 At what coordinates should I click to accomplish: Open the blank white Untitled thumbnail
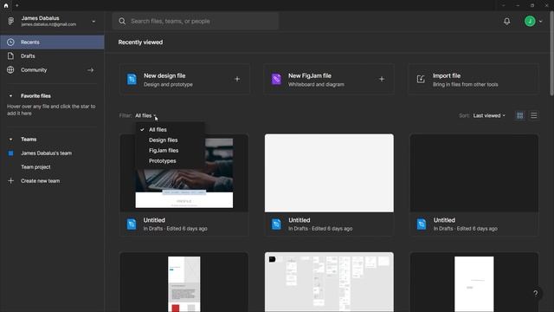click(x=329, y=173)
